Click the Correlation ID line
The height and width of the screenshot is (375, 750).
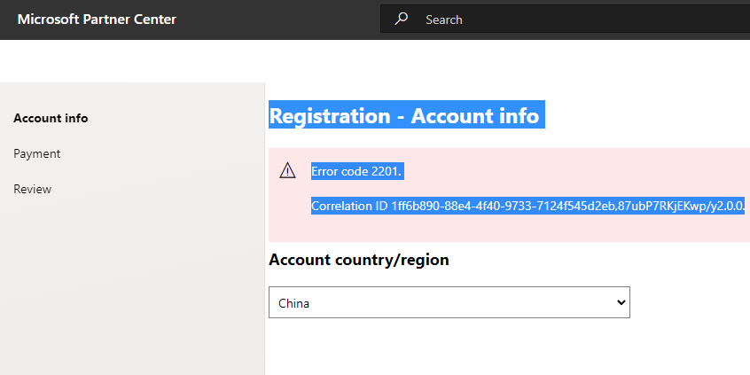pyautogui.click(x=528, y=207)
